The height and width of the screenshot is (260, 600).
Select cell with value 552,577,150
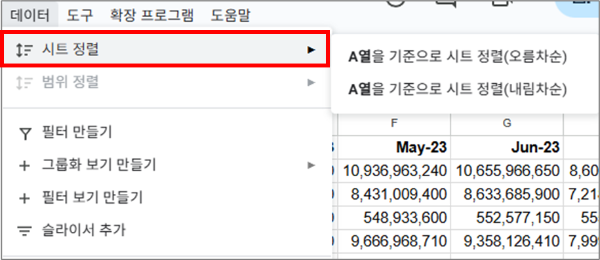pos(507,218)
